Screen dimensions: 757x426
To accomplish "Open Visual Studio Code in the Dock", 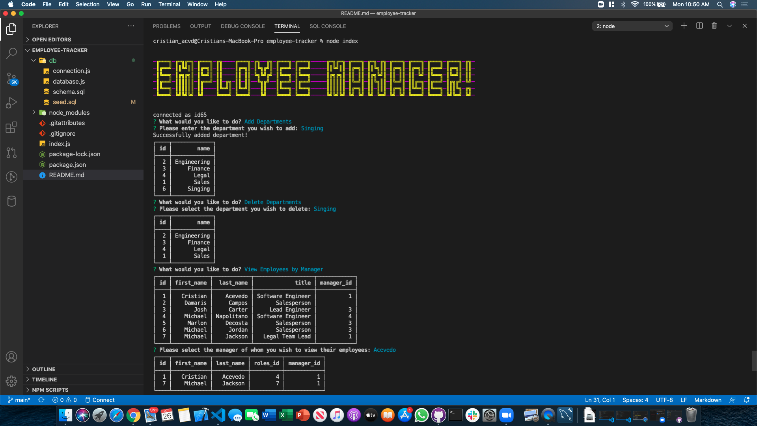I will 218,415.
